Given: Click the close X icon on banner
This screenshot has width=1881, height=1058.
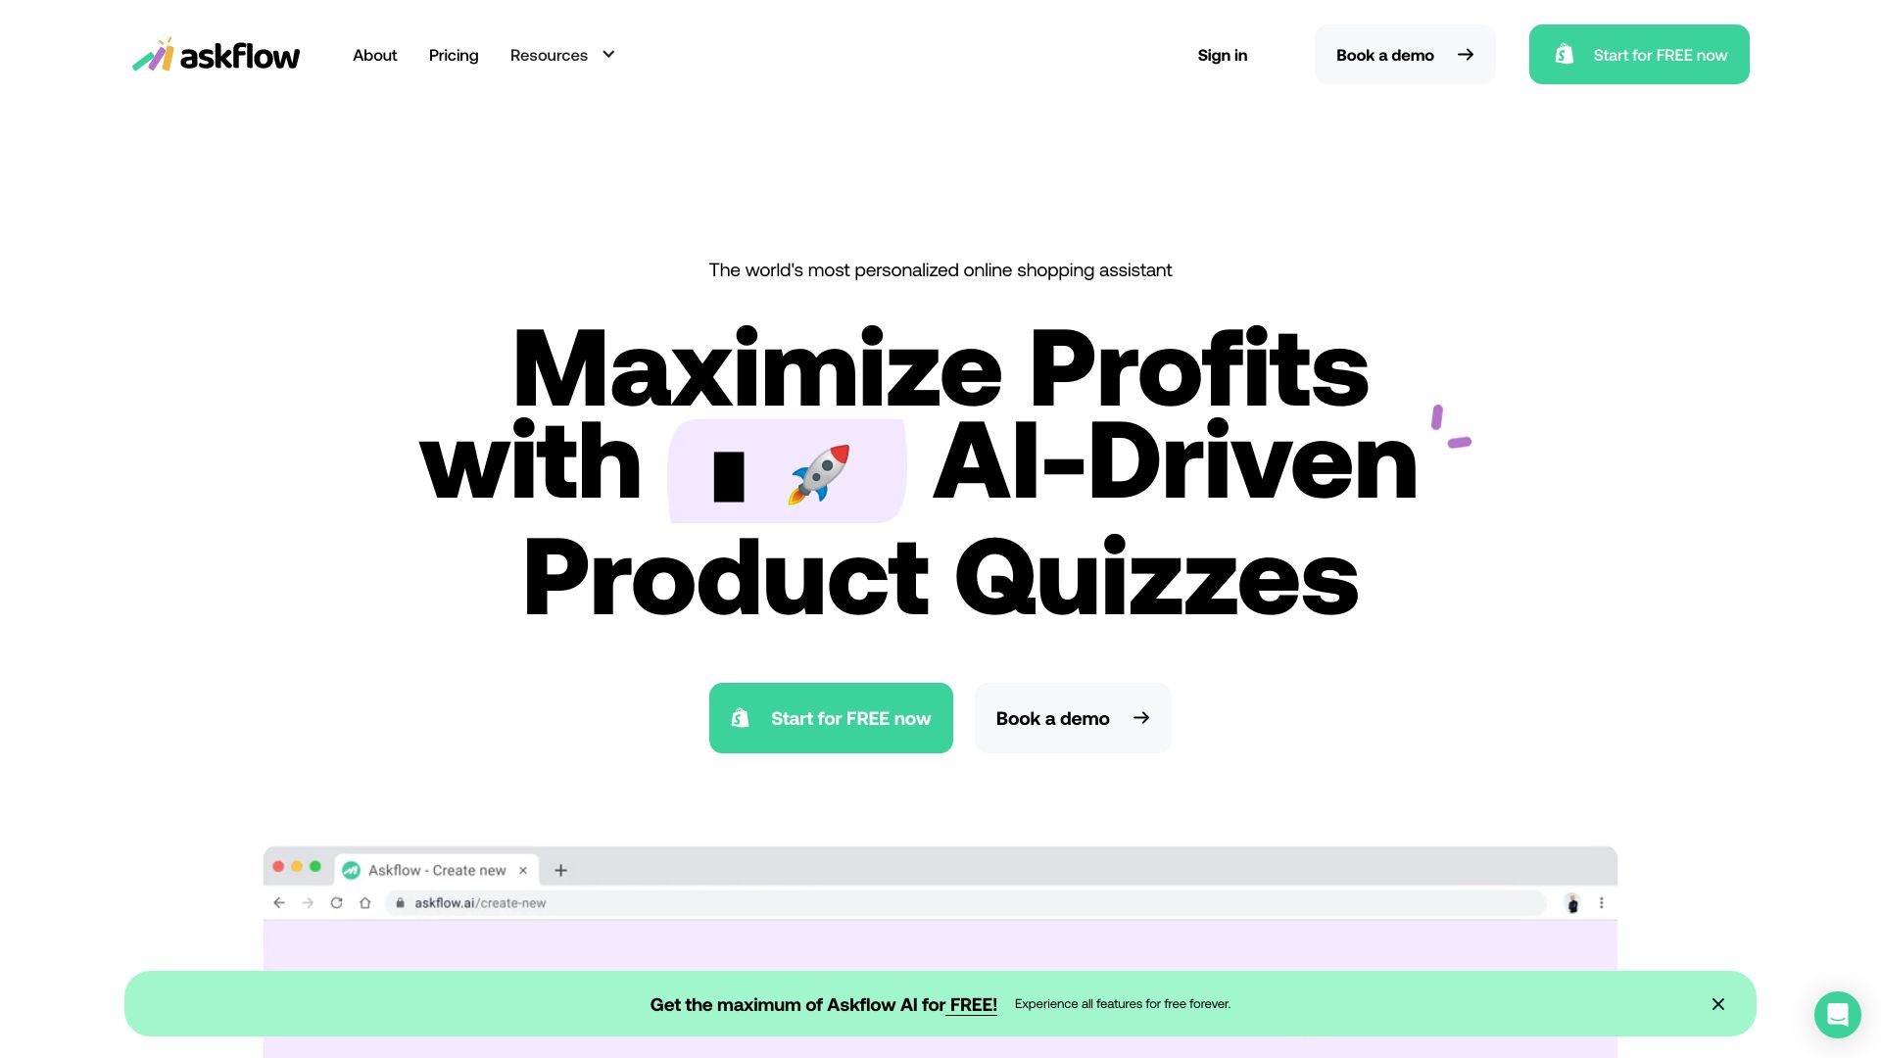Looking at the screenshot, I should 1718,1004.
